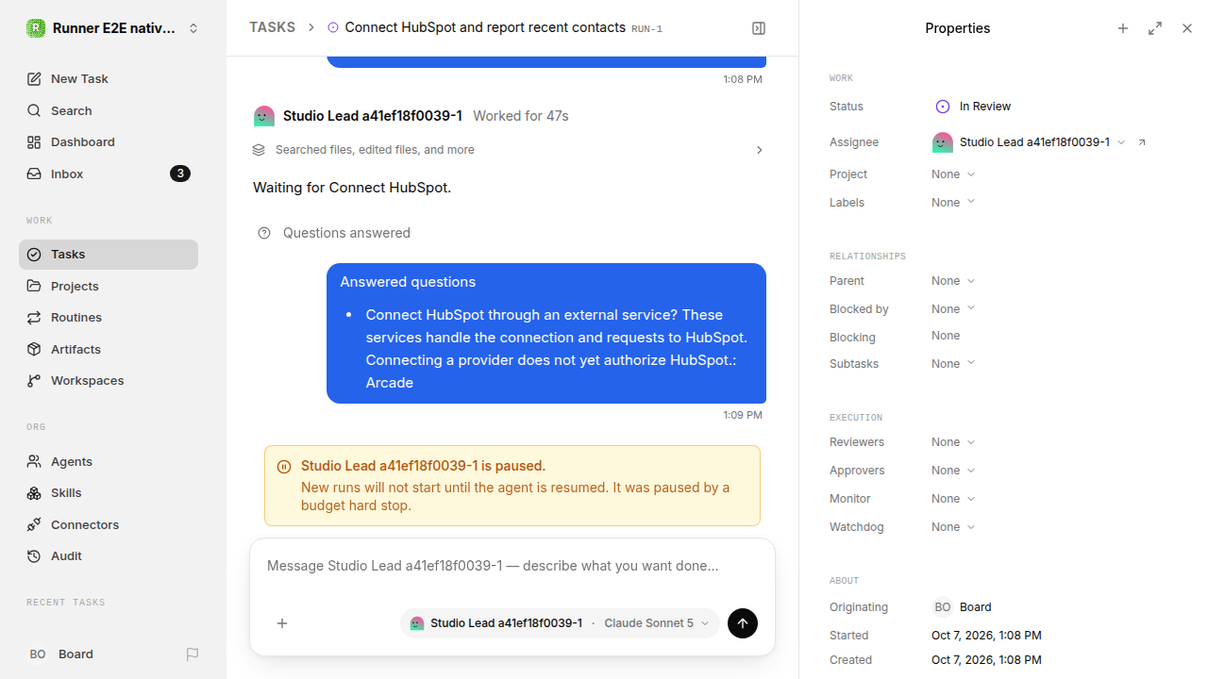1208x679 pixels.
Task: Set Approvers dropdown
Action: [x=953, y=471]
